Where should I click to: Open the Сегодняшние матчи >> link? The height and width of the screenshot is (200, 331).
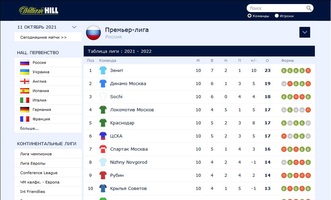(x=43, y=37)
